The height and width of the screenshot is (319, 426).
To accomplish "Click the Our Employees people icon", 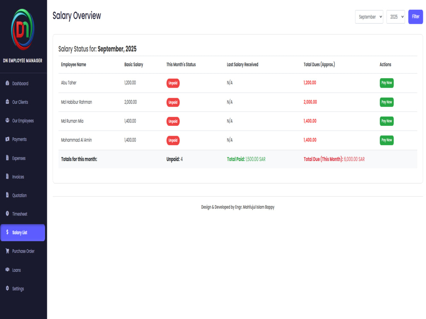I will click(x=7, y=120).
